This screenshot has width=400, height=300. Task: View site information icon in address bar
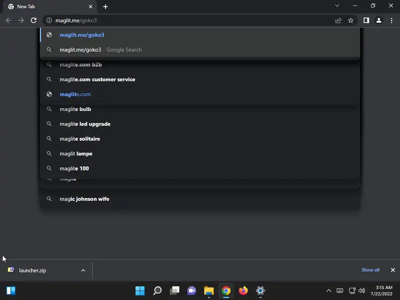coord(49,20)
